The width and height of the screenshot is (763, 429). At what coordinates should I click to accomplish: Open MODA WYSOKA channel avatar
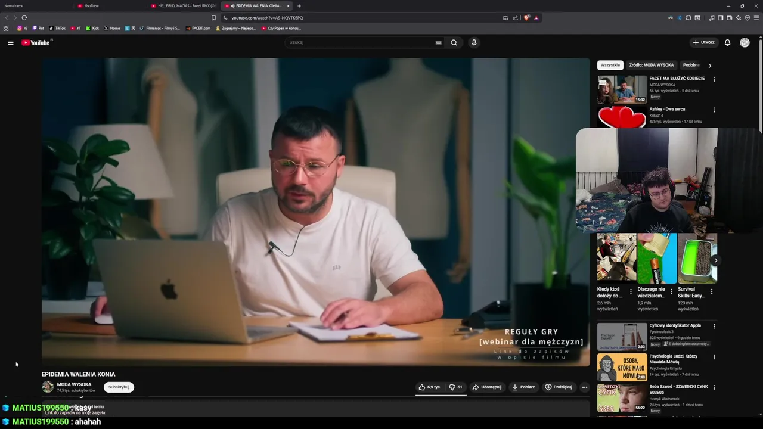click(x=48, y=387)
